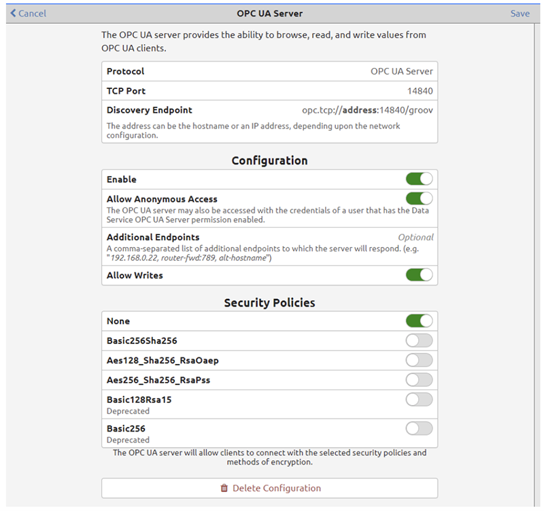Screen dimensions: 544x511
Task: Click the Basic256Sha256 policy name
Action: coord(142,341)
